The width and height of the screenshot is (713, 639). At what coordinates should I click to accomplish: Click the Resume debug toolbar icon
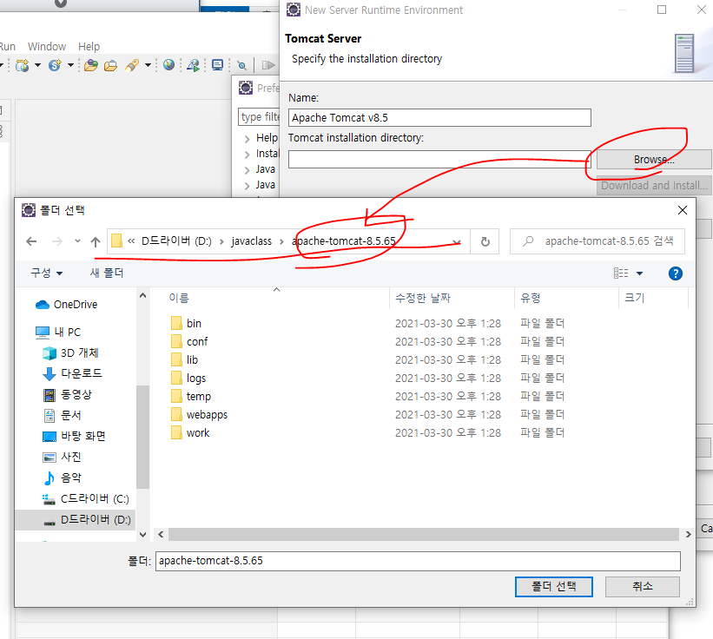pos(268,65)
